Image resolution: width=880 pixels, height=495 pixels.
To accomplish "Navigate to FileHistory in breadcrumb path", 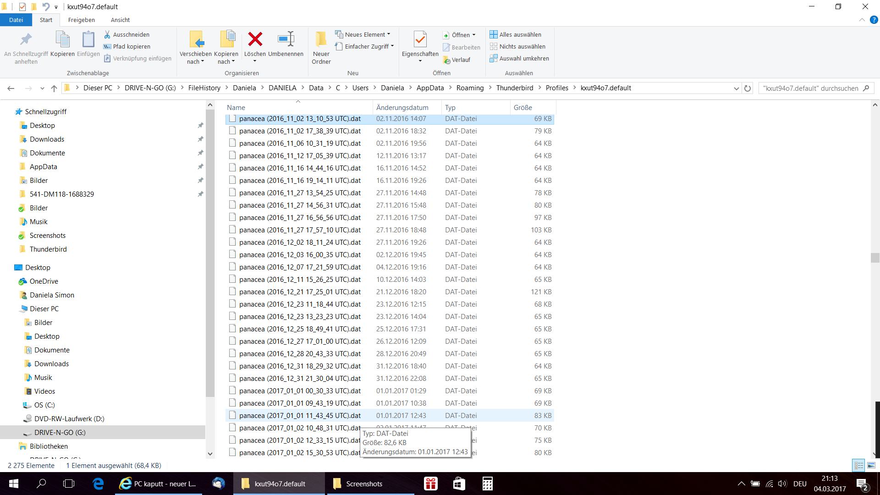I will point(204,88).
